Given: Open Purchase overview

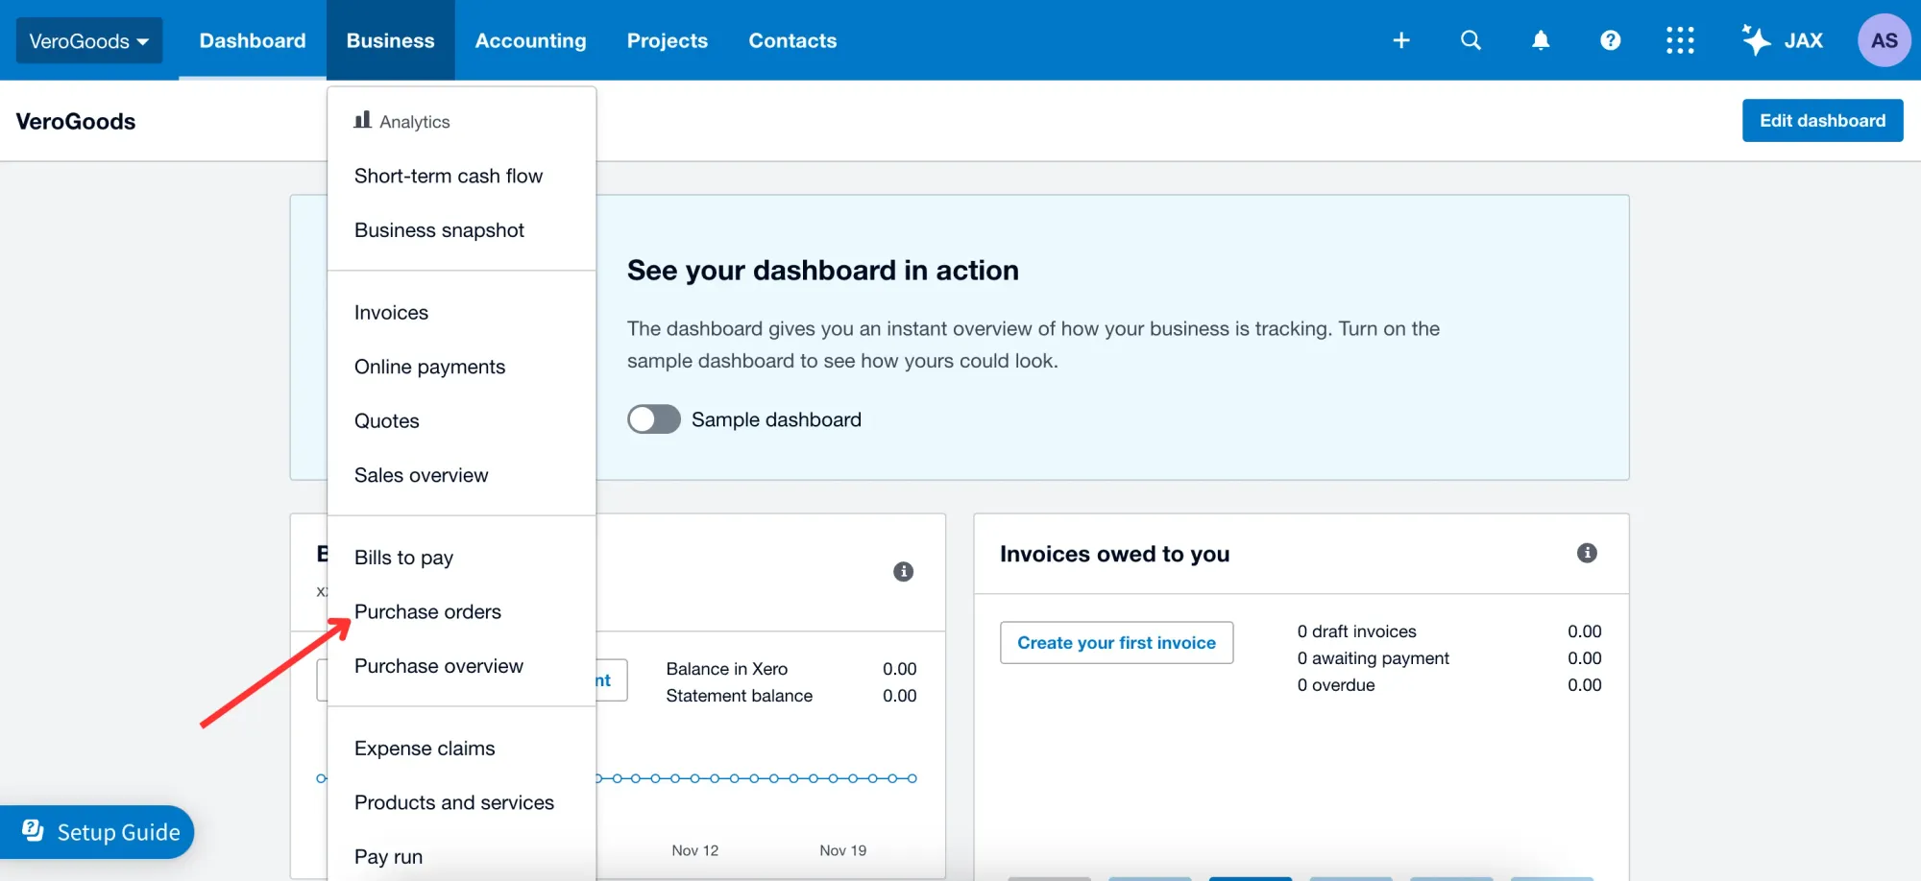Looking at the screenshot, I should coord(461,666).
